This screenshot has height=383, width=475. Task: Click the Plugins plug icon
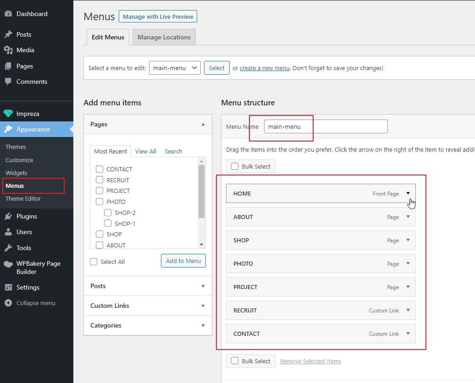(x=8, y=216)
